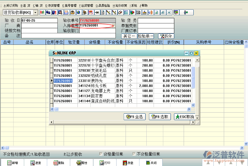Expand the 检验单 button
The width and height of the screenshot is (248, 166).
click(x=145, y=36)
